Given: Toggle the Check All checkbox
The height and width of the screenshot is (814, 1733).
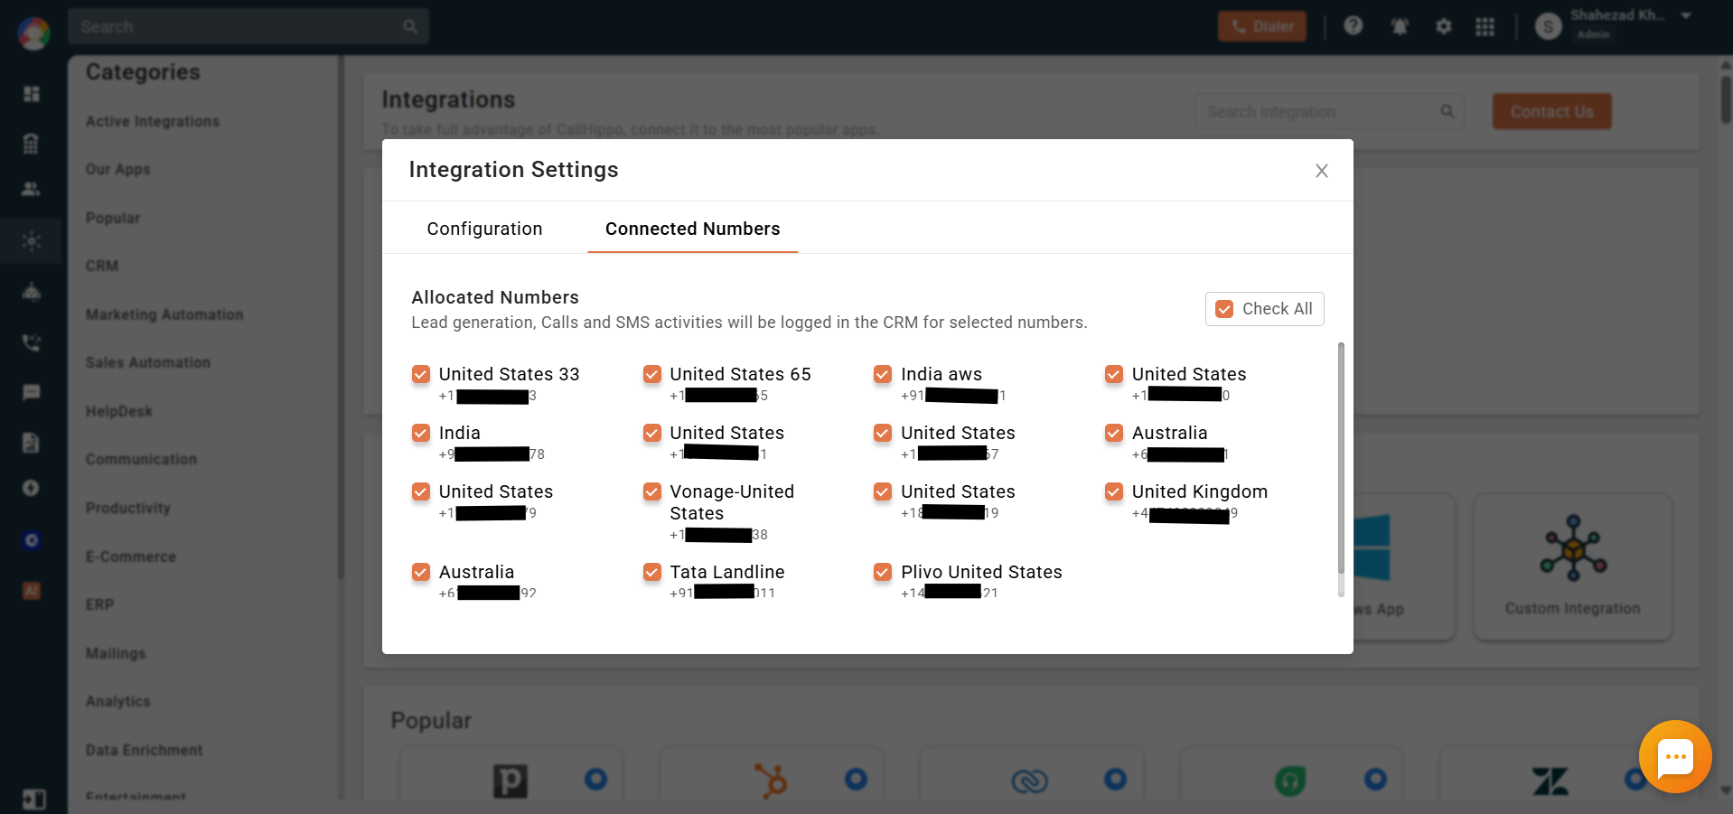Looking at the screenshot, I should [1224, 309].
